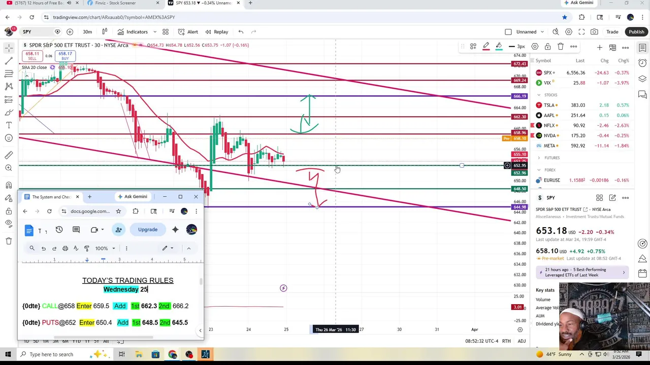
Task: Open the Indicators menu
Action: point(133,32)
